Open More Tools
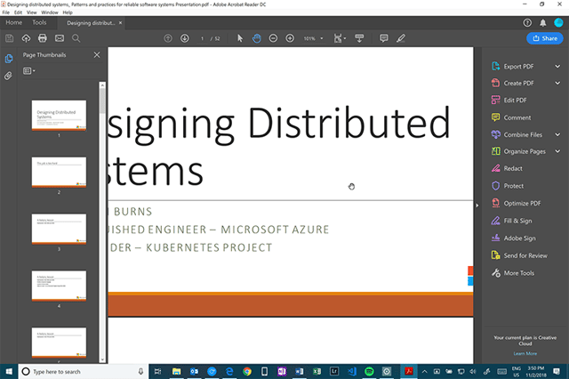This screenshot has width=569, height=379. [512, 273]
